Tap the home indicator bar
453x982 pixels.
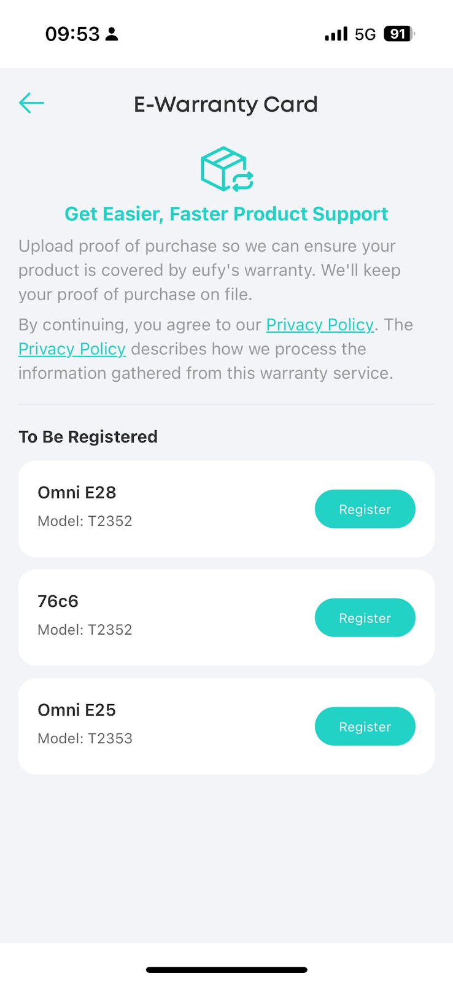coord(226,970)
